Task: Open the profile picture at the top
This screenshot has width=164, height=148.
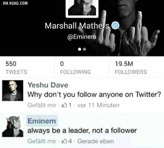Action: coord(82,8)
